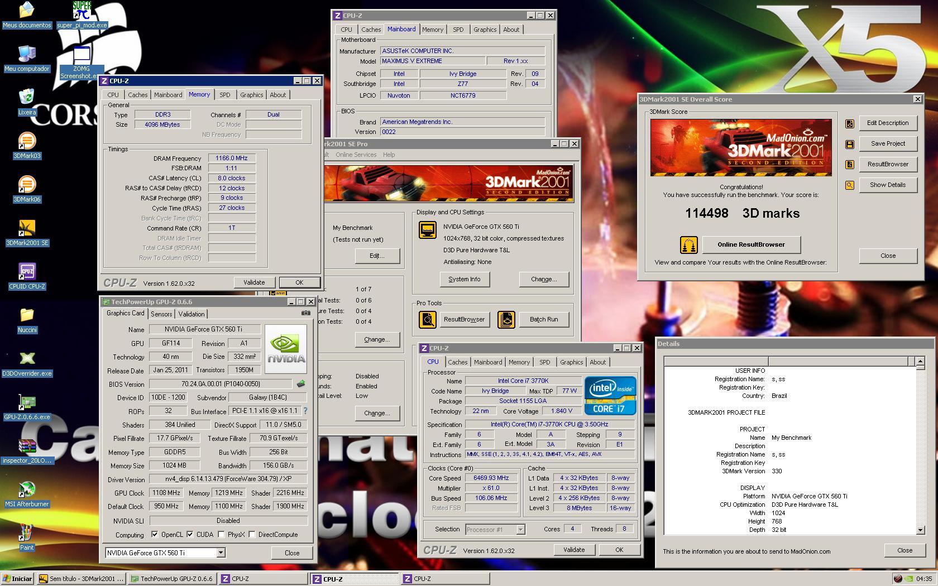Switch to Validation tab in GPU-Z

(x=192, y=314)
